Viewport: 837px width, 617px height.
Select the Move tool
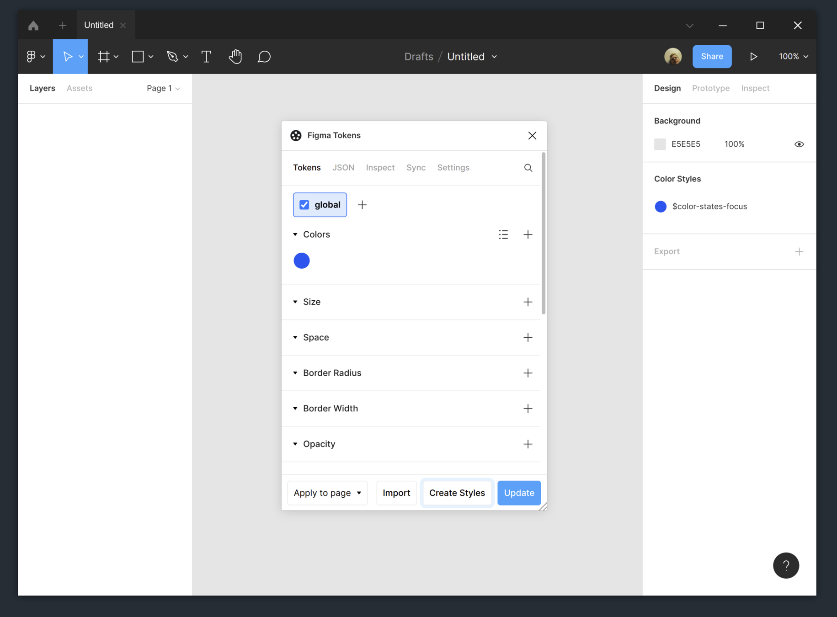67,56
